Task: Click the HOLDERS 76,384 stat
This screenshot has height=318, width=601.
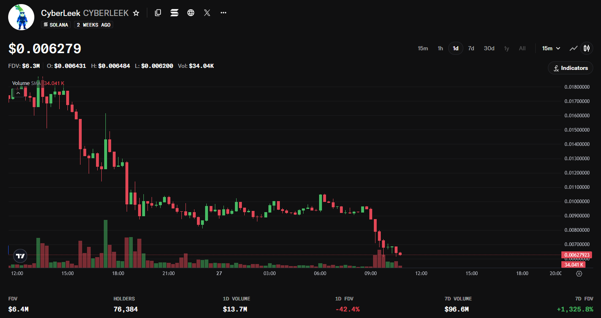Action: coord(125,305)
